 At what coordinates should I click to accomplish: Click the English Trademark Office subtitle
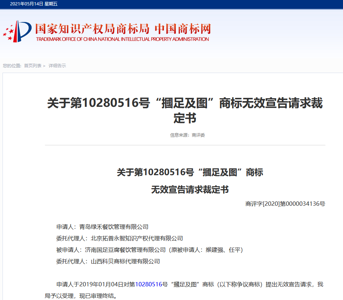coord(122,39)
